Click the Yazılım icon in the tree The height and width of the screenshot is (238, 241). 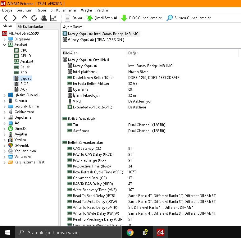(x=11, y=140)
